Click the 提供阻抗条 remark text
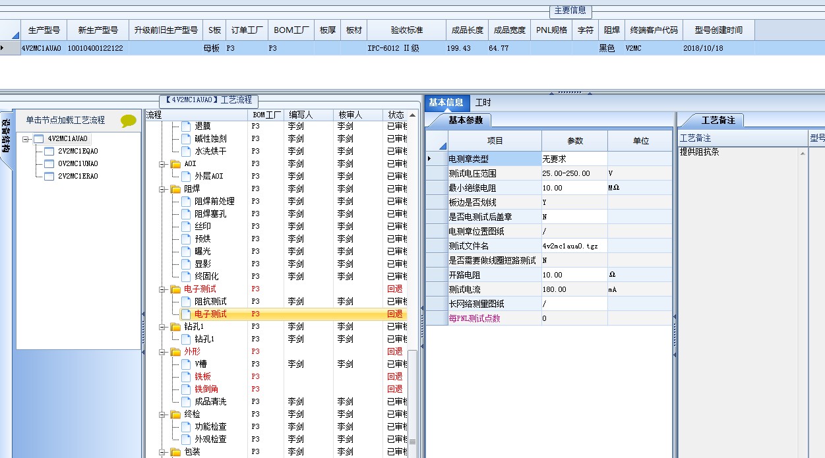 699,152
